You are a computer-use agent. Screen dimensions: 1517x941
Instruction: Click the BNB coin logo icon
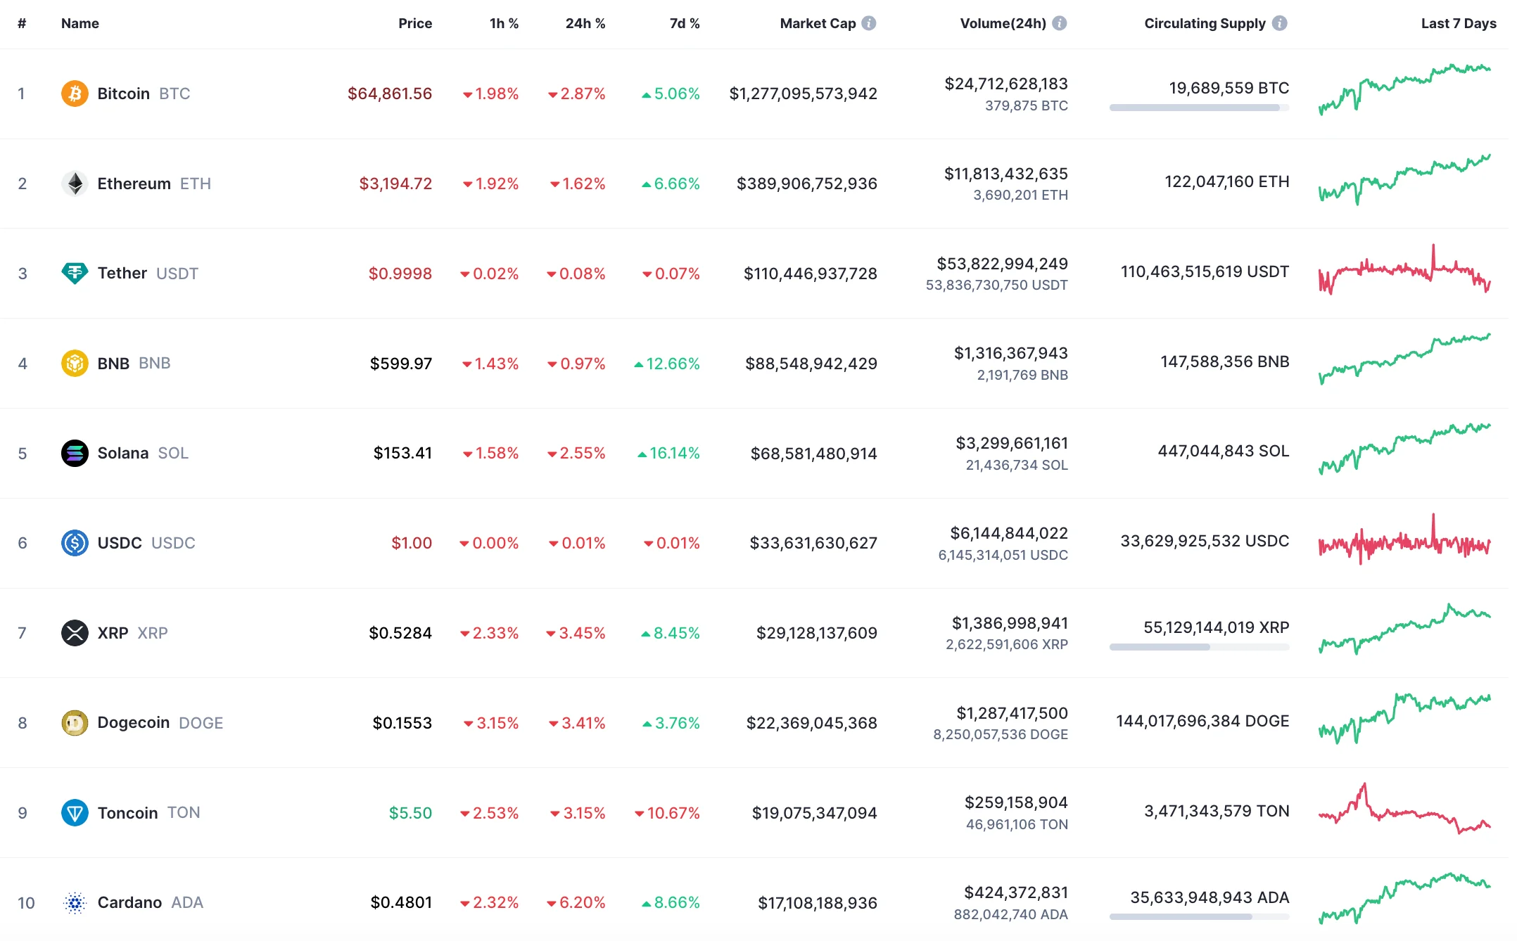(75, 363)
